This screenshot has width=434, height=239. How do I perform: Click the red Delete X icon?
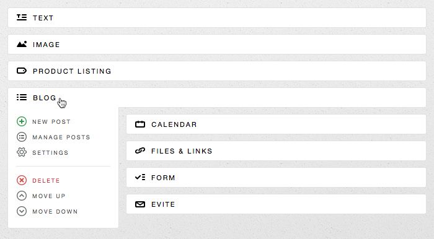pyautogui.click(x=22, y=180)
